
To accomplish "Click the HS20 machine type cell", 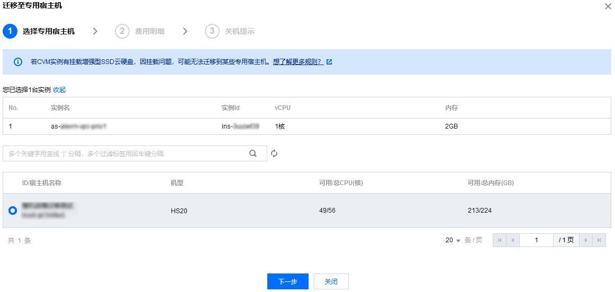I will pyautogui.click(x=178, y=211).
